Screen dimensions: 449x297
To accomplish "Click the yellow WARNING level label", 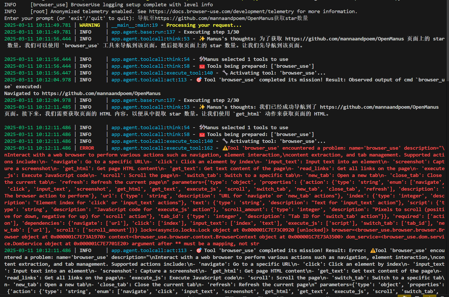I will coord(90,25).
